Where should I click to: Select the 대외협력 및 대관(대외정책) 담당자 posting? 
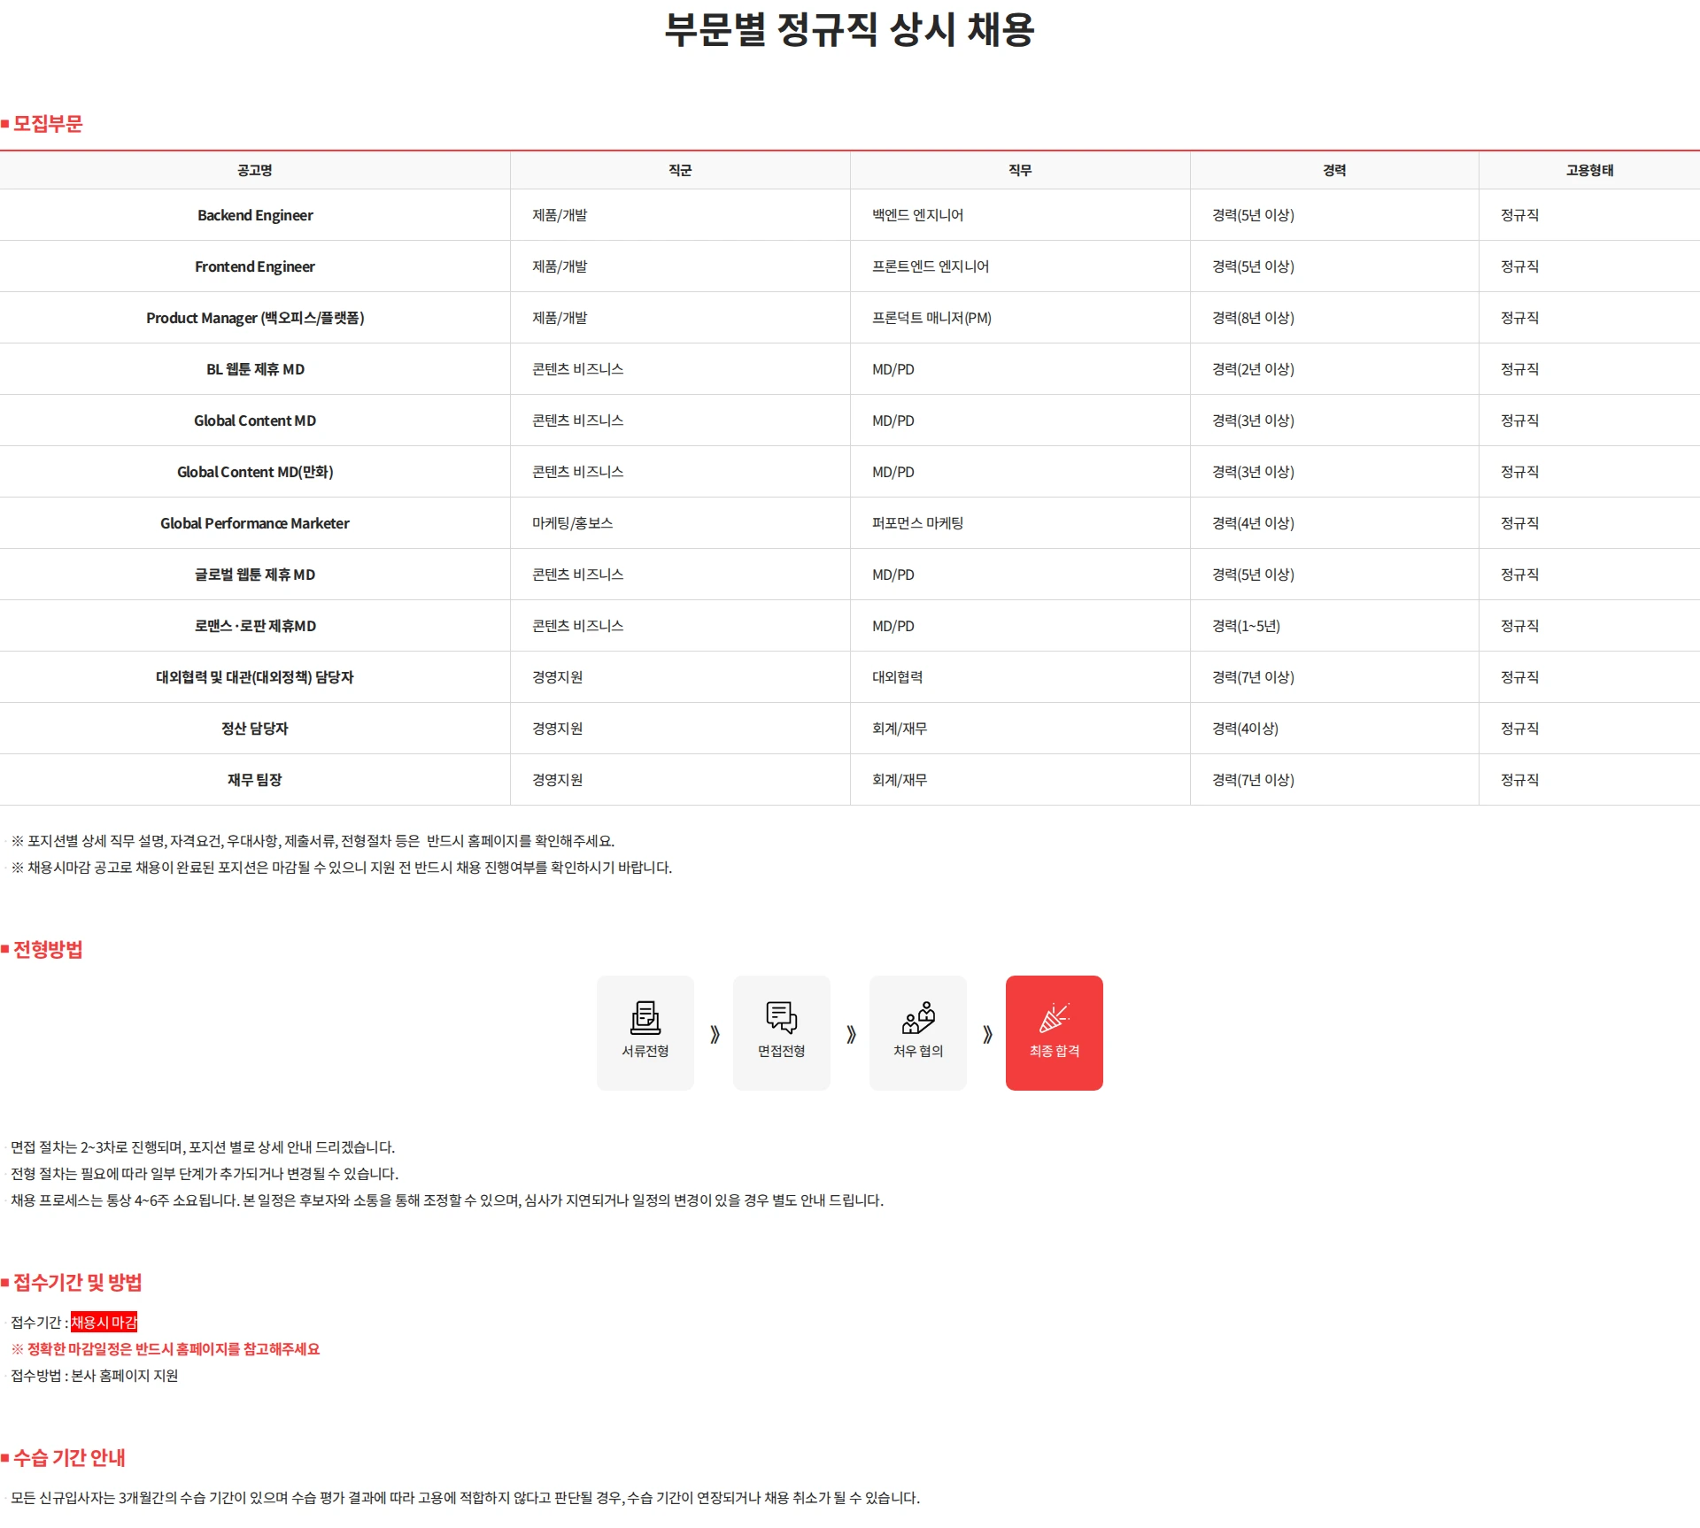pos(255,677)
